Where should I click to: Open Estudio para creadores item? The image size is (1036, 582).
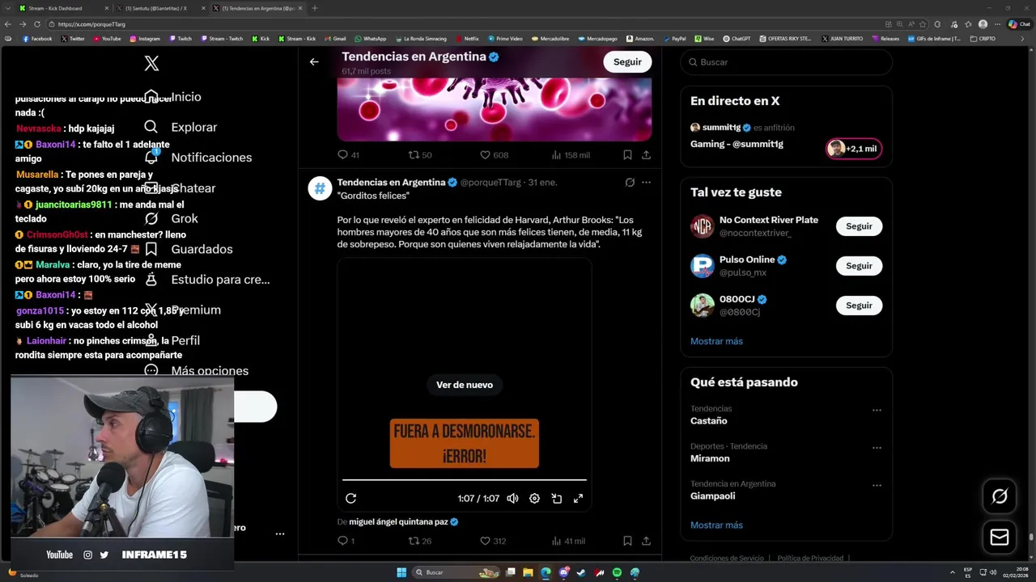pyautogui.click(x=206, y=280)
